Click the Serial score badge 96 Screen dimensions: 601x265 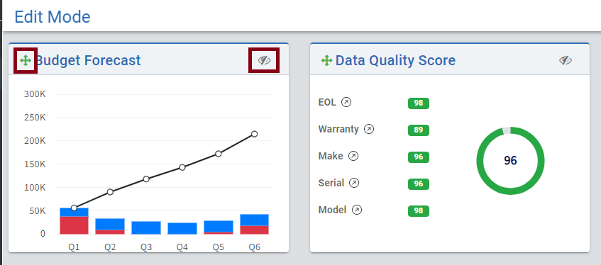(x=419, y=184)
